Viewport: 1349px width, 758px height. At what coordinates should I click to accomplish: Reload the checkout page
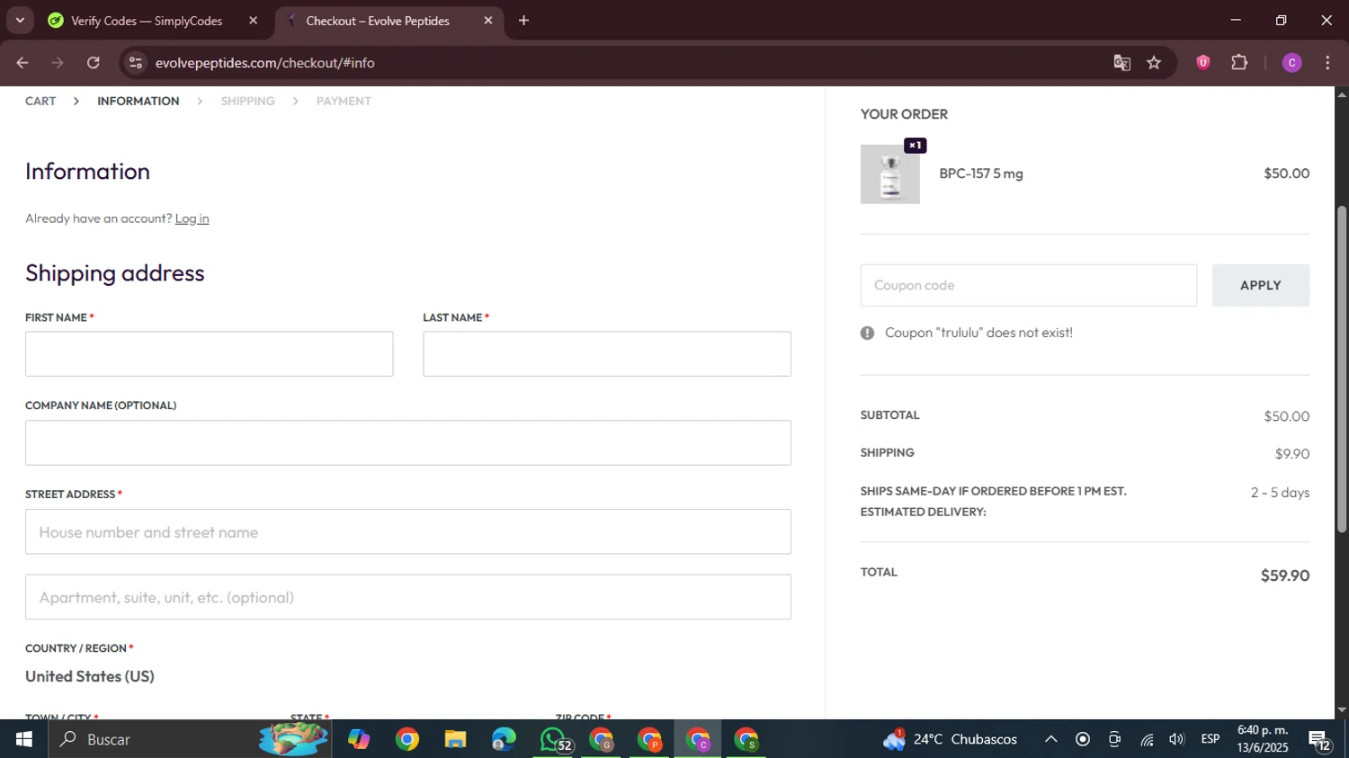click(x=94, y=63)
